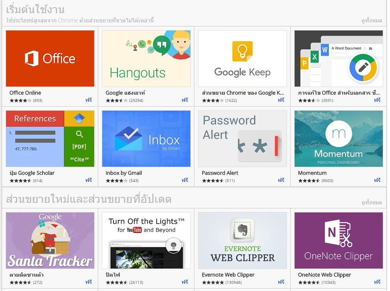Open the Google Keep tile image
Image resolution: width=390 pixels, height=291 pixels.
(242, 59)
